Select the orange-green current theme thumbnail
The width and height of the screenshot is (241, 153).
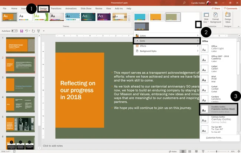(x=10, y=17)
